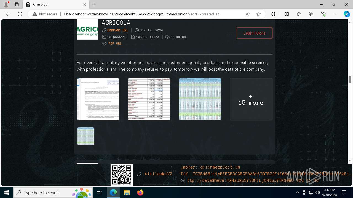Viewport: 353px width, 198px height.
Task: Open the ftp dataShare link
Action: pyautogui.click(x=253, y=180)
